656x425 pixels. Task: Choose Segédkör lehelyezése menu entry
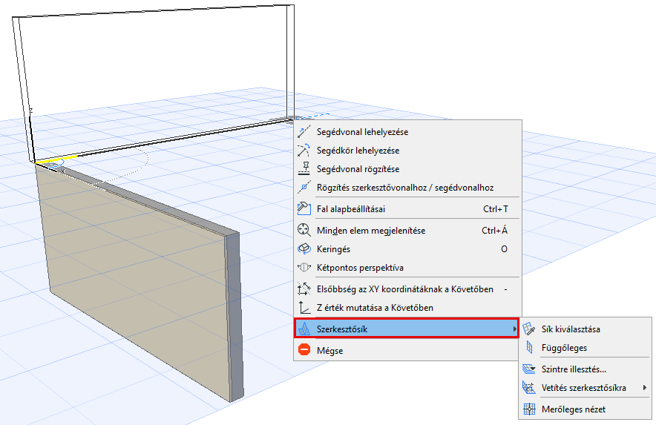tap(408, 150)
